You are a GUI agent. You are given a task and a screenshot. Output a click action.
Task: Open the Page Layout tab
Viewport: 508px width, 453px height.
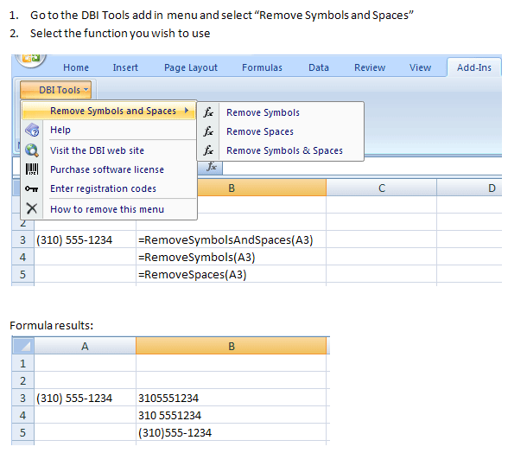(190, 67)
